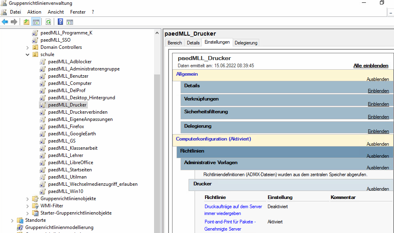Click the Alle einblenden link
394x233 pixels.
coord(370,66)
